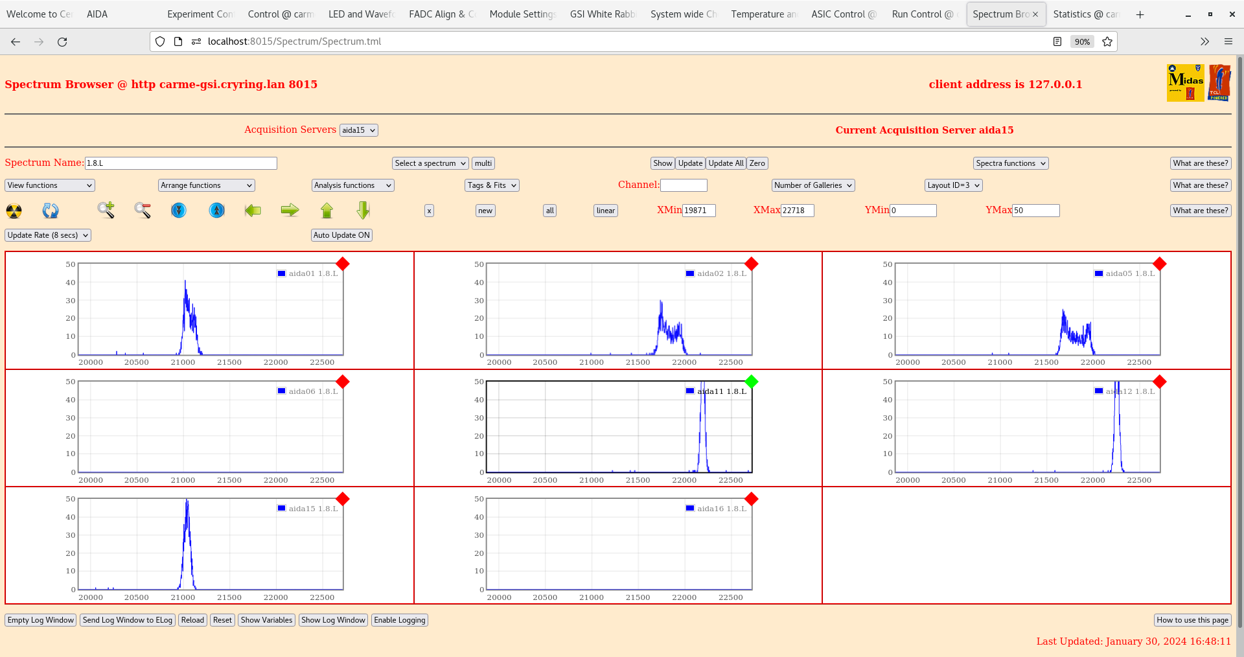Image resolution: width=1244 pixels, height=657 pixels.
Task: Click the blue double up-arrow icon
Action: coord(217,210)
